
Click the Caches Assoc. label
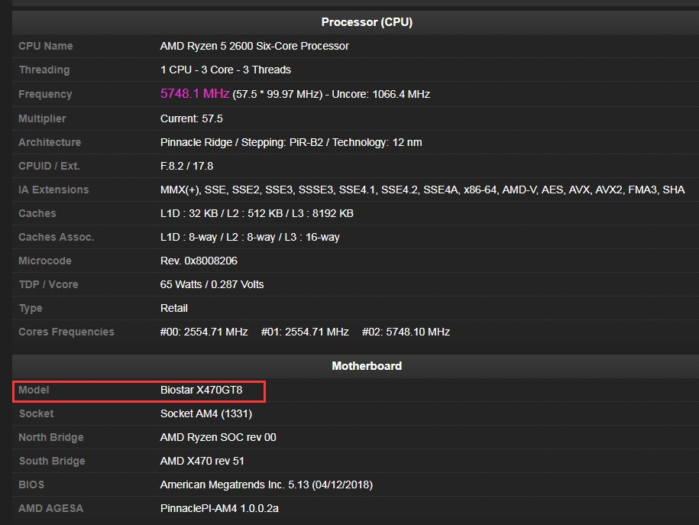57,237
